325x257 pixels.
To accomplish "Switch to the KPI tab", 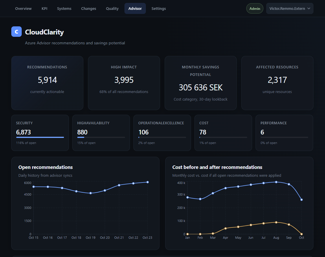I will [44, 8].
